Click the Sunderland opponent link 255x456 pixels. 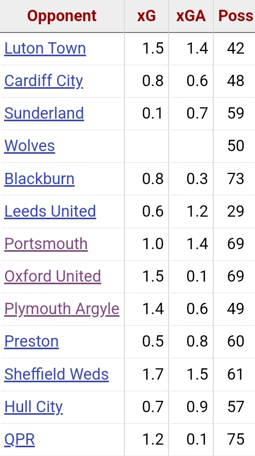44,113
